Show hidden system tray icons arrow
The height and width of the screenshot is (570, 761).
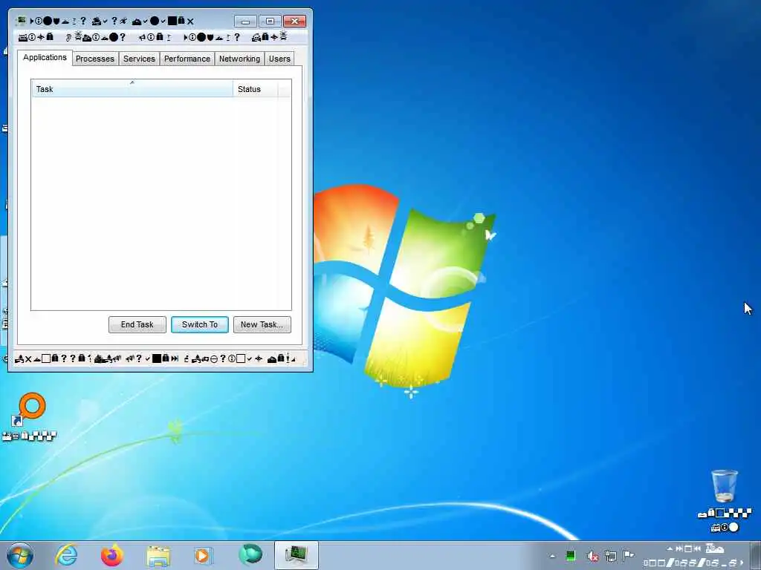pos(552,556)
